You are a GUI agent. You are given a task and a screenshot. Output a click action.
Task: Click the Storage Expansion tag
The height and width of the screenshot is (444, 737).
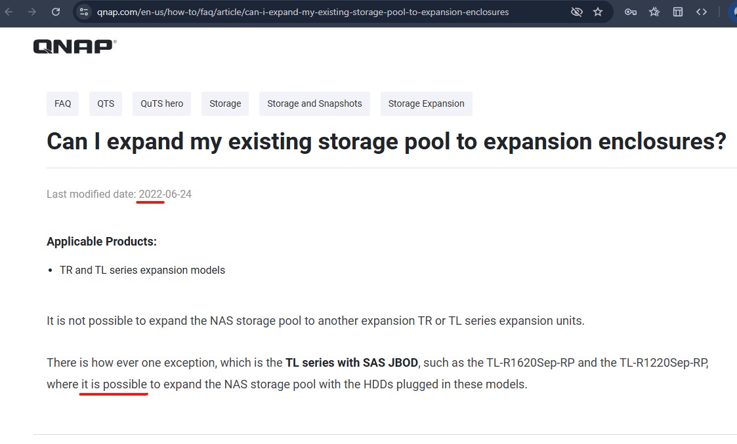[426, 103]
